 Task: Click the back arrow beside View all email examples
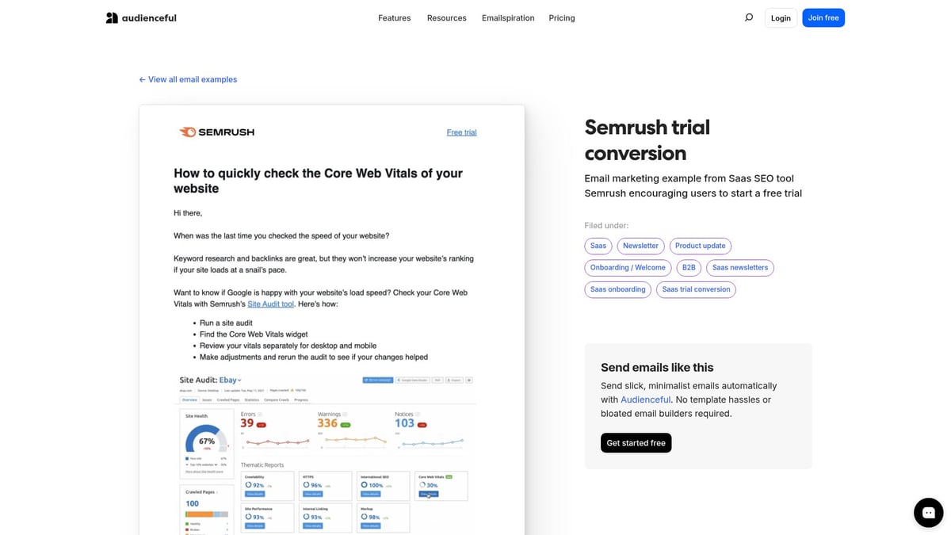tap(141, 79)
